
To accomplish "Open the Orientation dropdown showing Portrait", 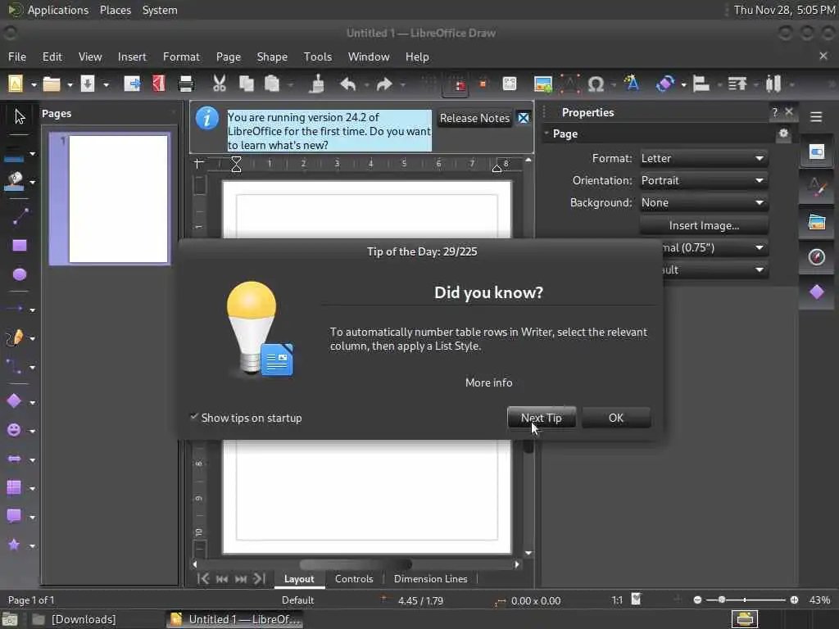I will tap(704, 180).
